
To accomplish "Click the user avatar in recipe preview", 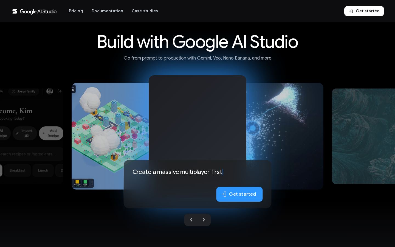I will click(50, 91).
